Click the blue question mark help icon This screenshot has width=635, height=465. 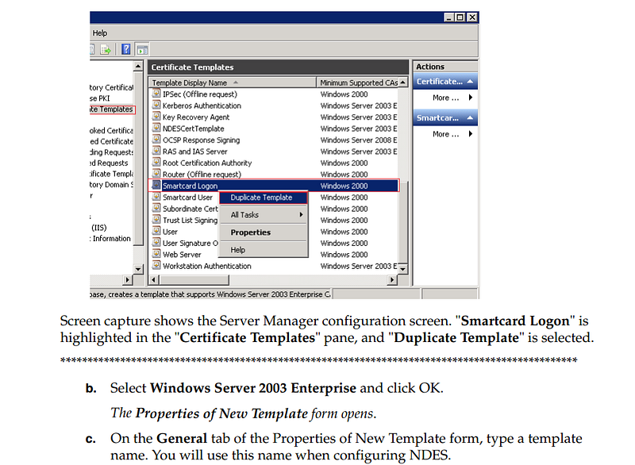(x=126, y=49)
